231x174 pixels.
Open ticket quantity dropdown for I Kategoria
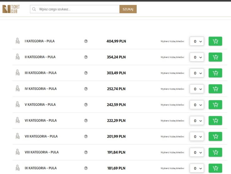tap(197, 41)
